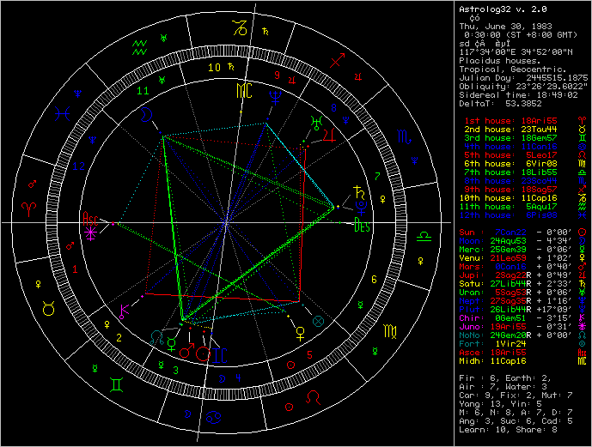The width and height of the screenshot is (592, 447).
Task: Click the Aries glyph beside the 1st house row
Action: [x=583, y=121]
